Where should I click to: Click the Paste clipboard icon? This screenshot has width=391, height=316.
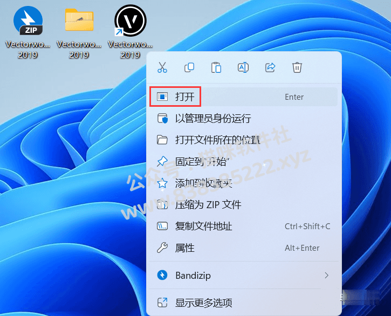(x=216, y=67)
